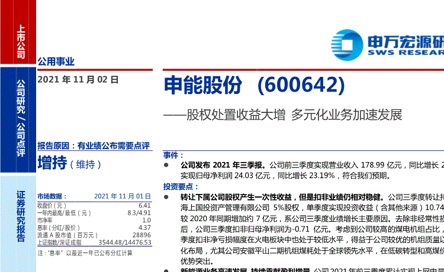Select the title 申能股份 (600642)
Screen dimensions: 444x272
coord(255,85)
